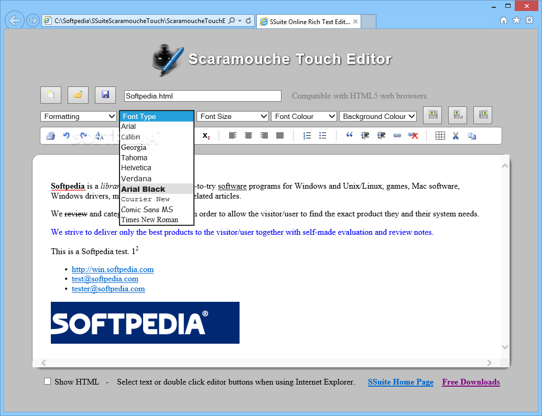Click the left-most image alignment button
Viewport: 542px width, 416px height.
click(433, 115)
